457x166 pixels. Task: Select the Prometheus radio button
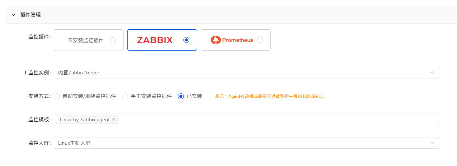pyautogui.click(x=260, y=40)
